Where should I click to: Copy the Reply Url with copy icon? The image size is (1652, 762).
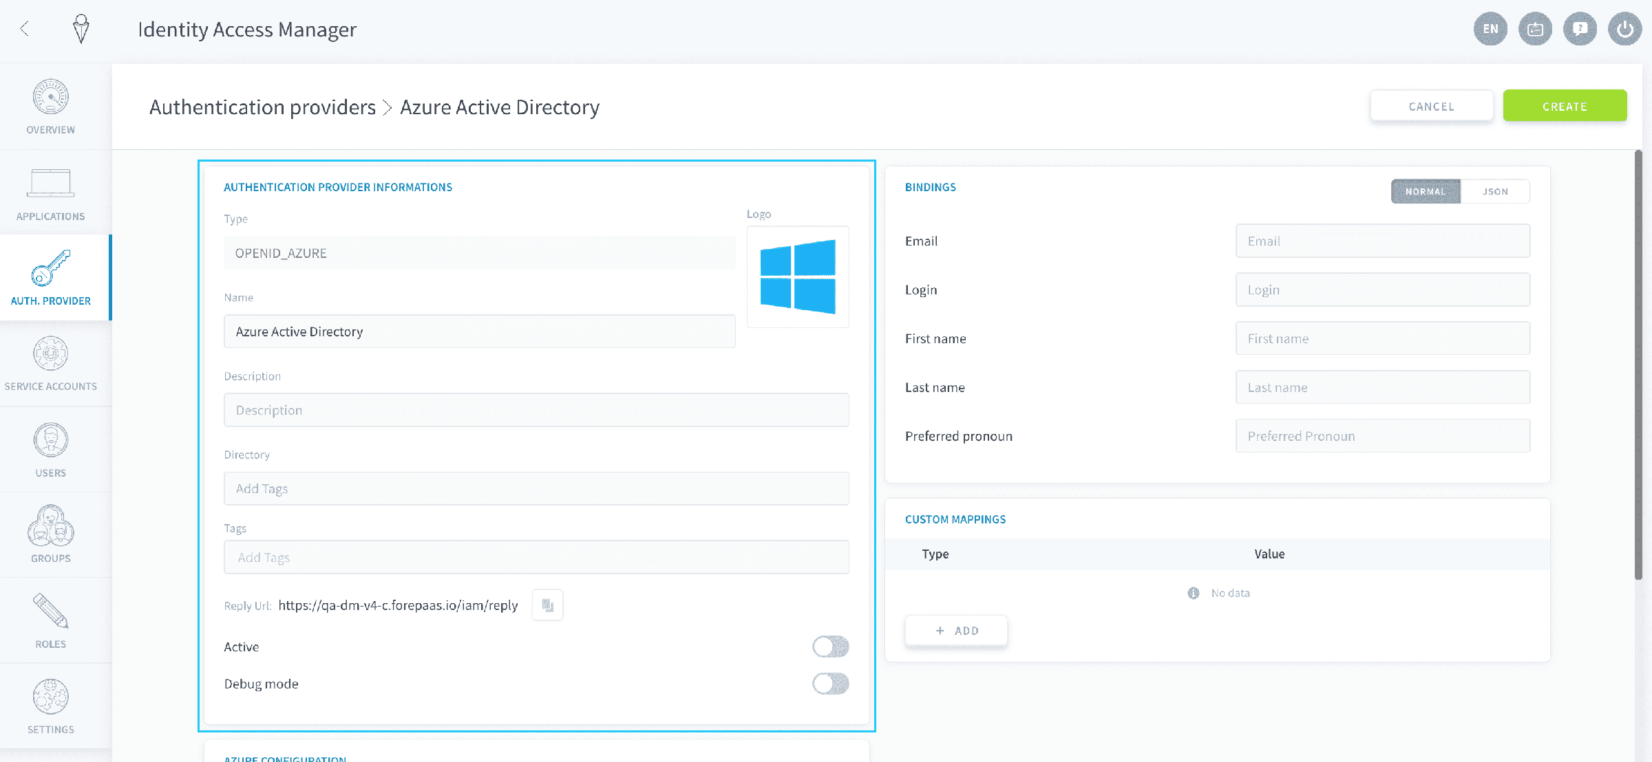tap(548, 605)
